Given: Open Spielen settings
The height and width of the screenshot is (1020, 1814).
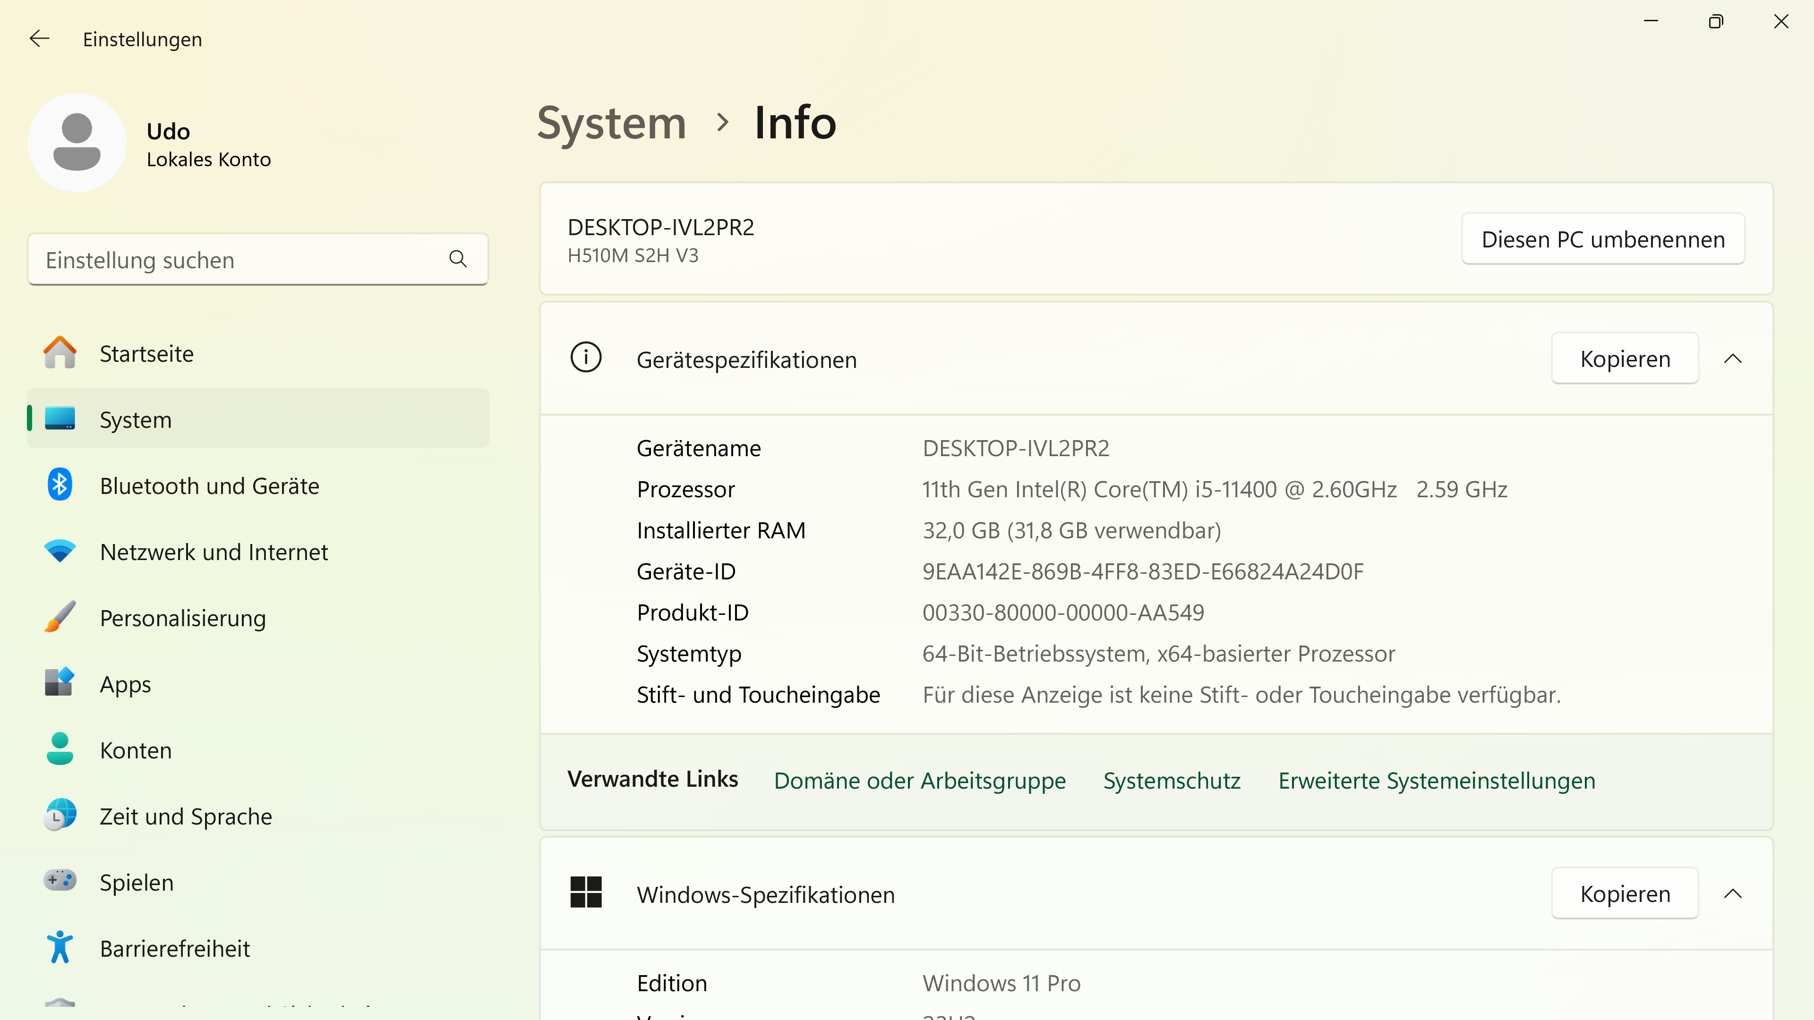Looking at the screenshot, I should click(x=258, y=882).
